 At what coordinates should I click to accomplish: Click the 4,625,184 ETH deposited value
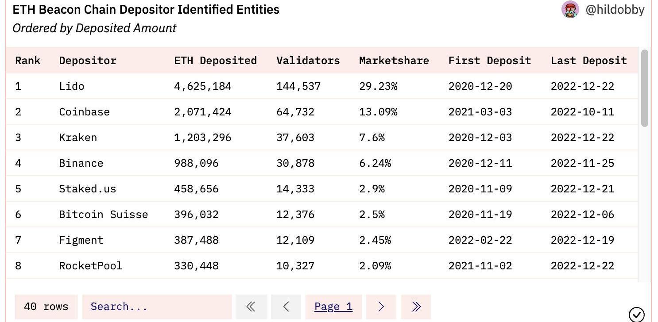(203, 86)
